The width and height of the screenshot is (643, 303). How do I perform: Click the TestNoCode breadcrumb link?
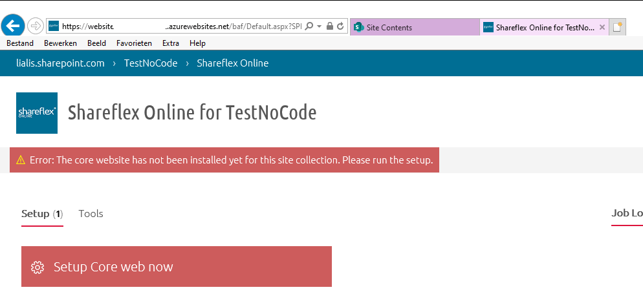click(x=151, y=63)
